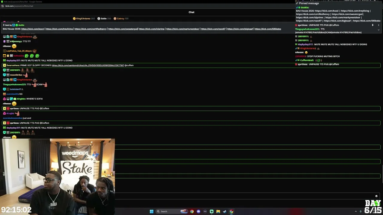Click the pin icon beside qurtless's message

[373, 25]
